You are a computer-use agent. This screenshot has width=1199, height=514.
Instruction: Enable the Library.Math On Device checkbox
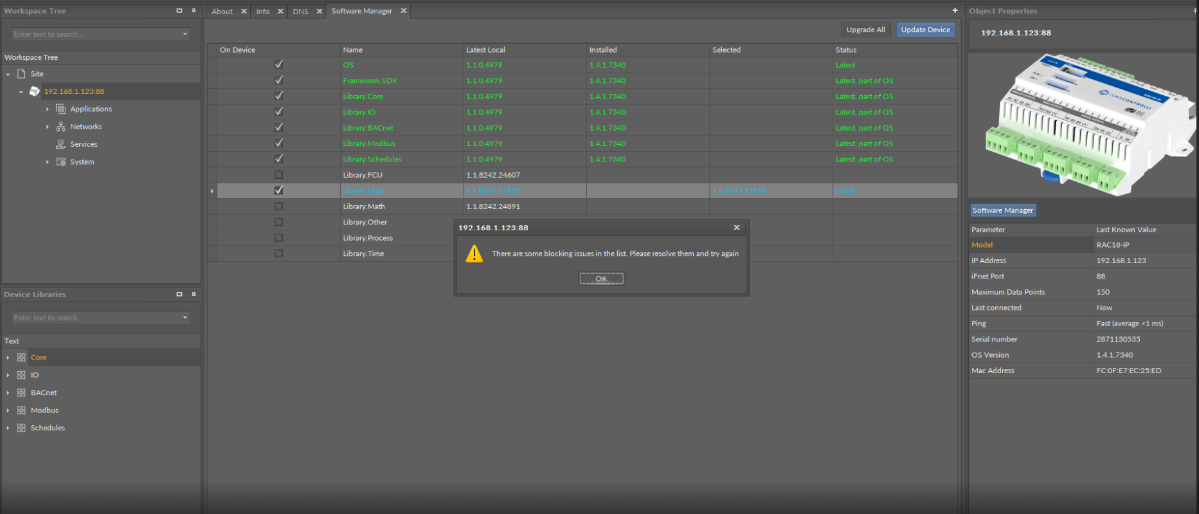(x=278, y=207)
